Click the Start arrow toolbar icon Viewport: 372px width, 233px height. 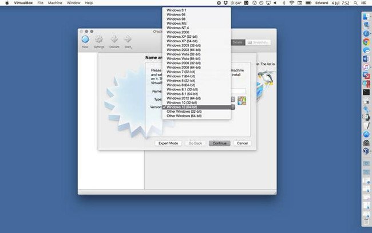(128, 39)
